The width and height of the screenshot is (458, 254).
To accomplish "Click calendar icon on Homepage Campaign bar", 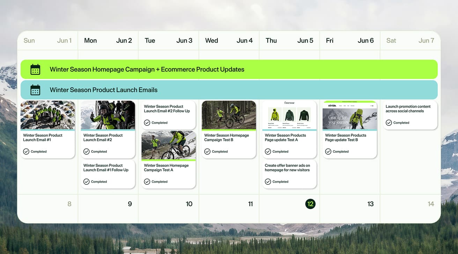I will point(35,69).
